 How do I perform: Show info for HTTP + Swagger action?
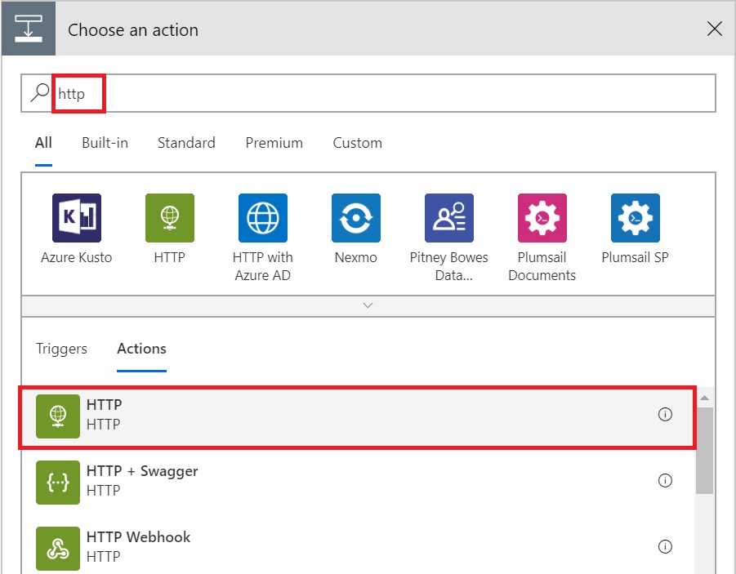[665, 481]
